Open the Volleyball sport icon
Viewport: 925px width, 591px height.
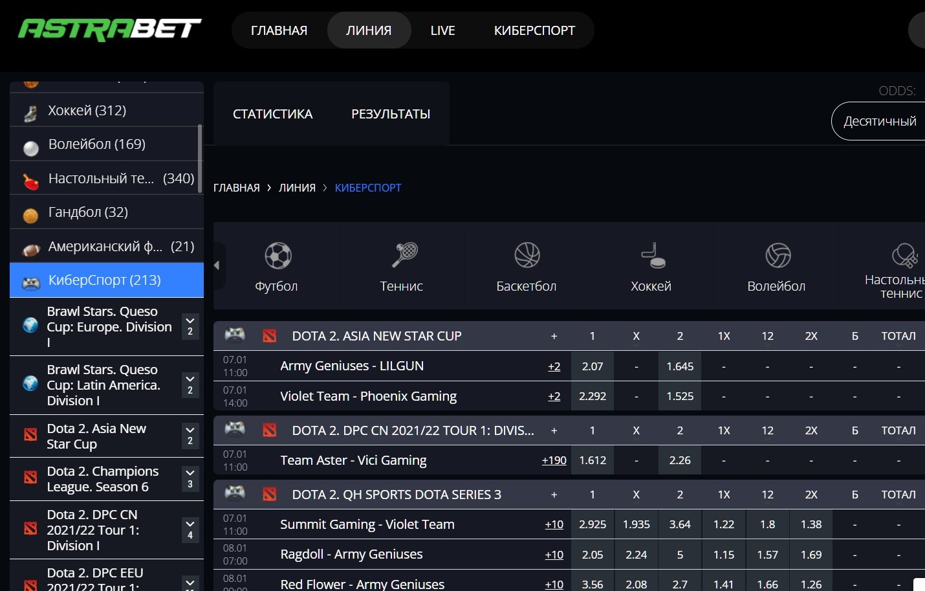[778, 255]
